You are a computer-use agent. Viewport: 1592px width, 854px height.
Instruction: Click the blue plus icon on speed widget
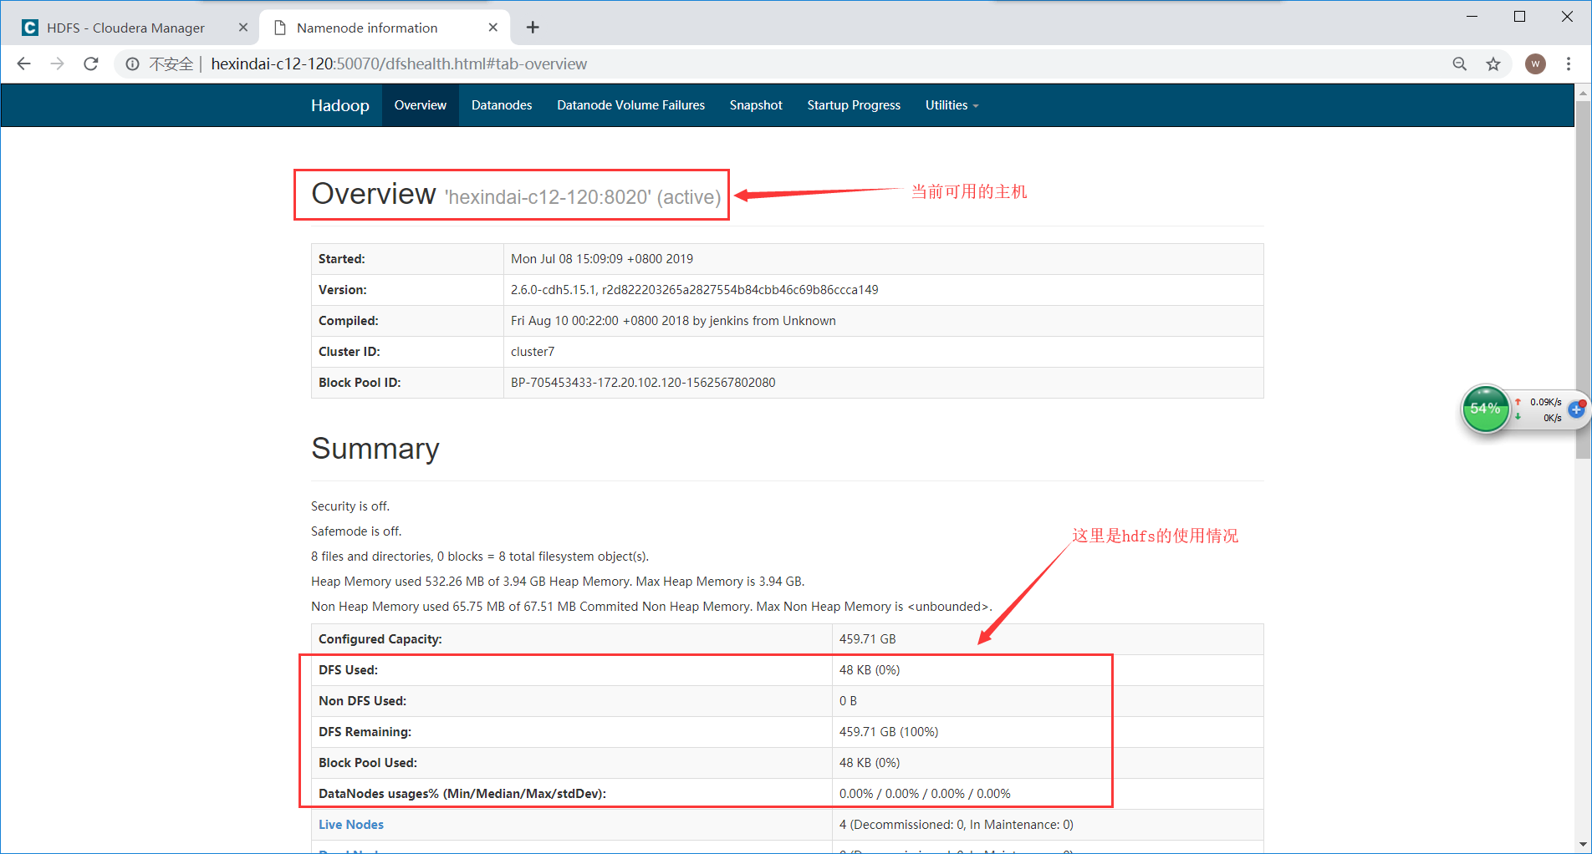(x=1577, y=409)
